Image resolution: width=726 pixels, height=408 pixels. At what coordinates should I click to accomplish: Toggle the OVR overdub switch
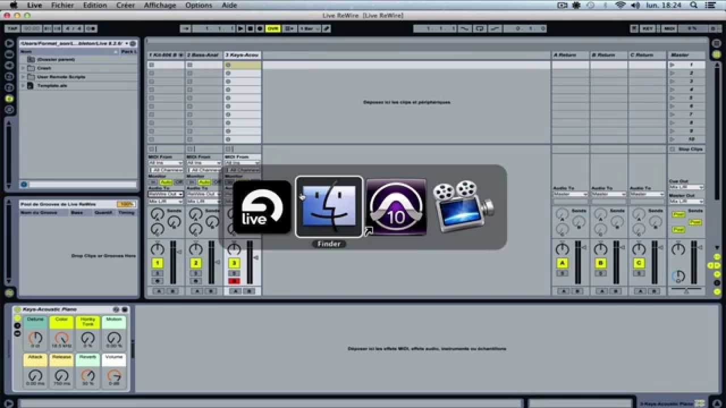click(273, 28)
